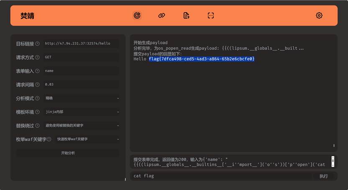Click help icon next to 替换绕过
Image resolution: width=348 pixels, height=190 pixels.
pos(38,126)
